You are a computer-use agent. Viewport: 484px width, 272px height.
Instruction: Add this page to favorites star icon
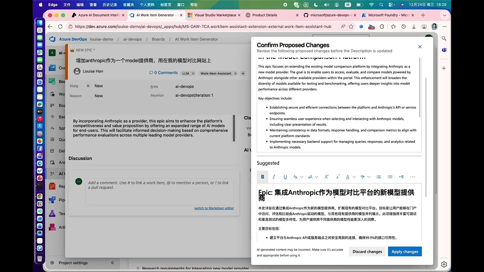point(351,26)
